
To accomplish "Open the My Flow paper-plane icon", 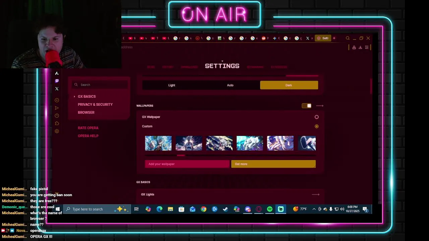I will point(57,108).
